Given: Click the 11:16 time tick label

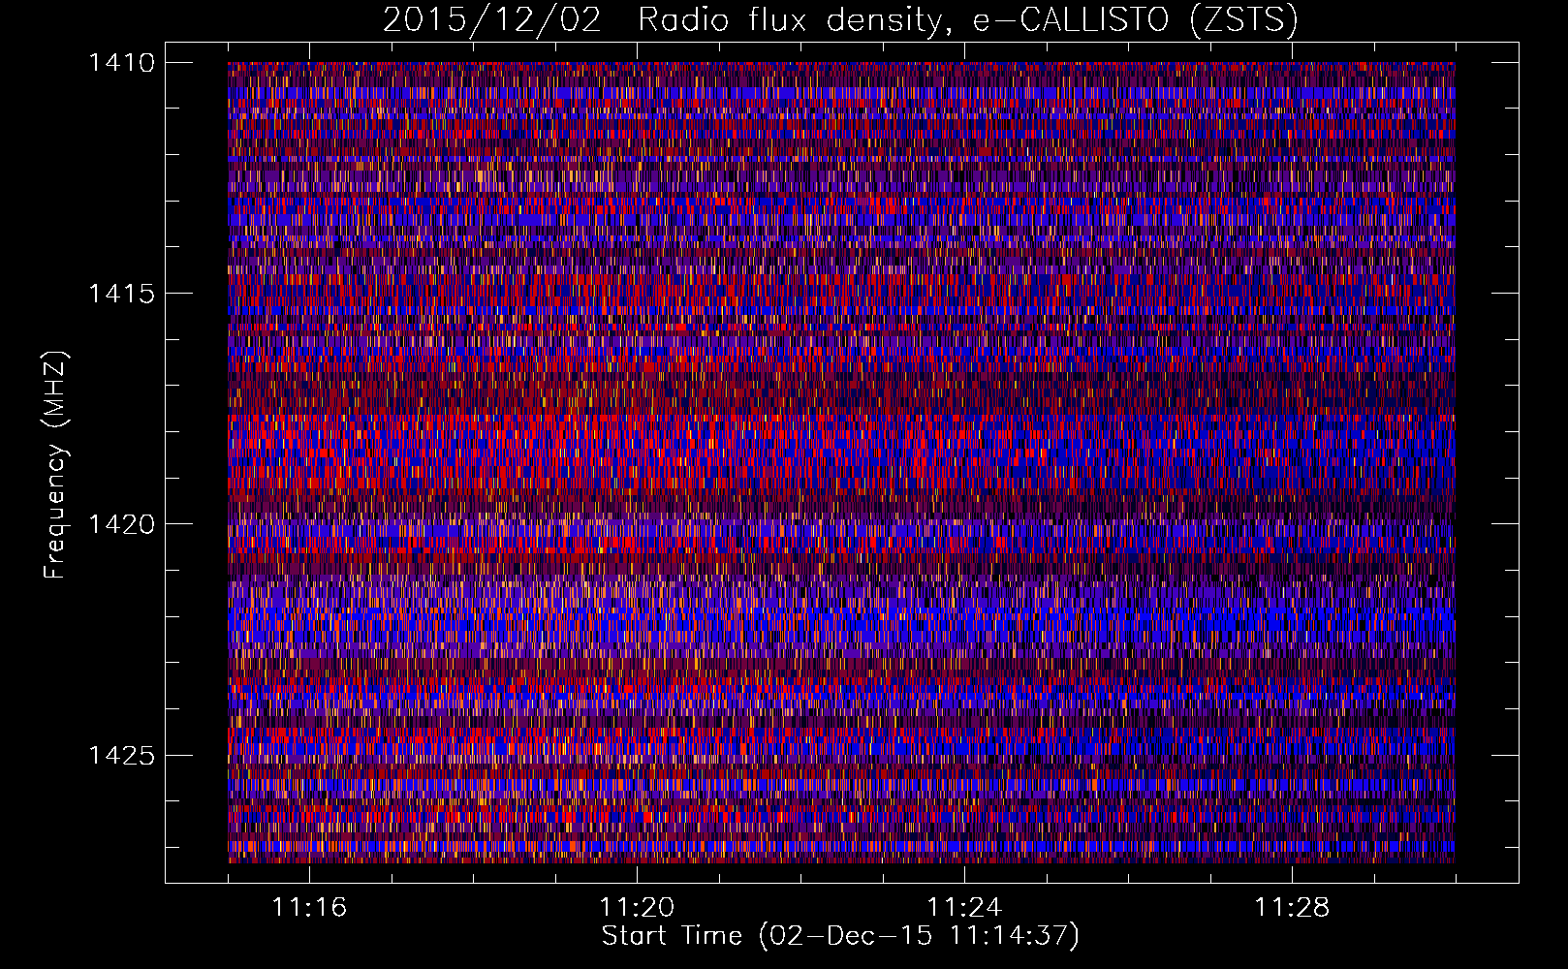Looking at the screenshot, I should pos(309,908).
